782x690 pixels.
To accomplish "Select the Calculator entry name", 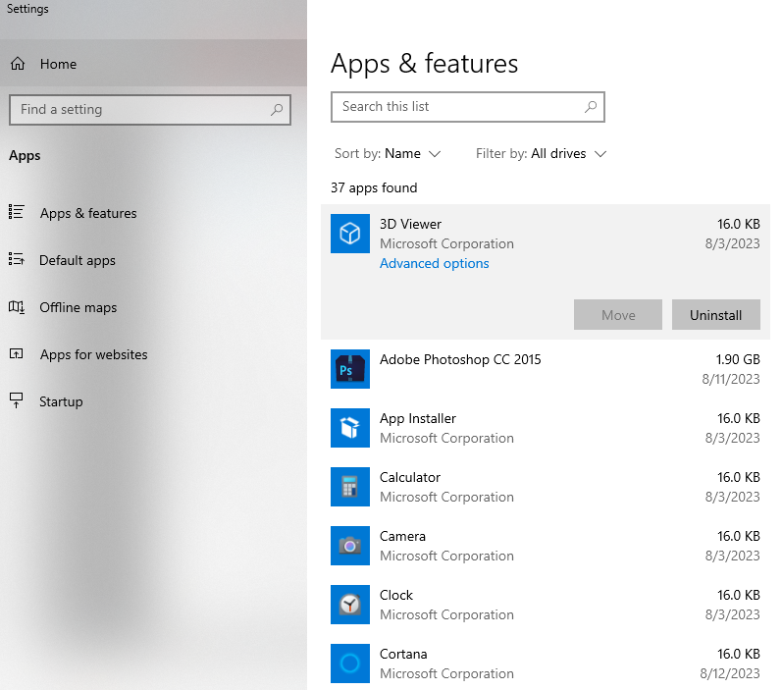I will pos(410,477).
